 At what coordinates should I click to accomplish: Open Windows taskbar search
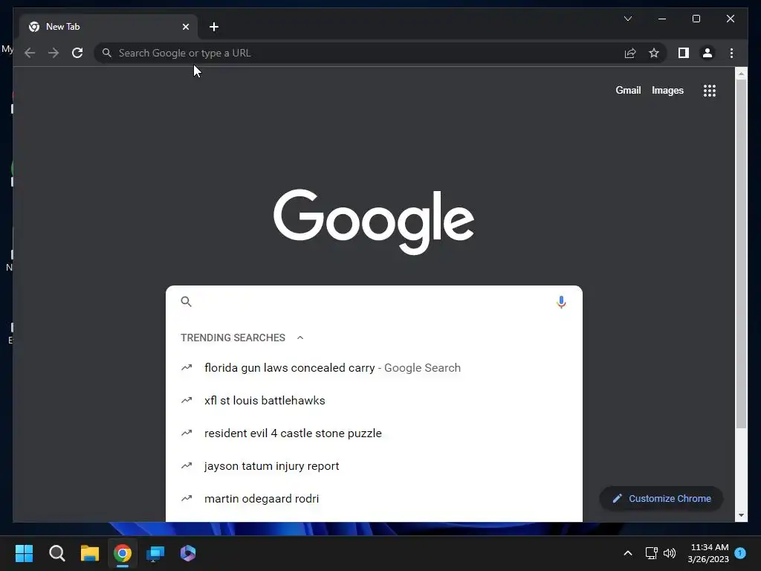[x=56, y=553]
